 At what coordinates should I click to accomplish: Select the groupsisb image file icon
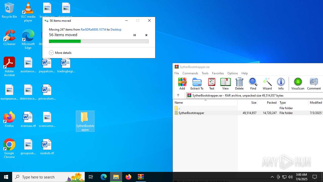(x=28, y=147)
